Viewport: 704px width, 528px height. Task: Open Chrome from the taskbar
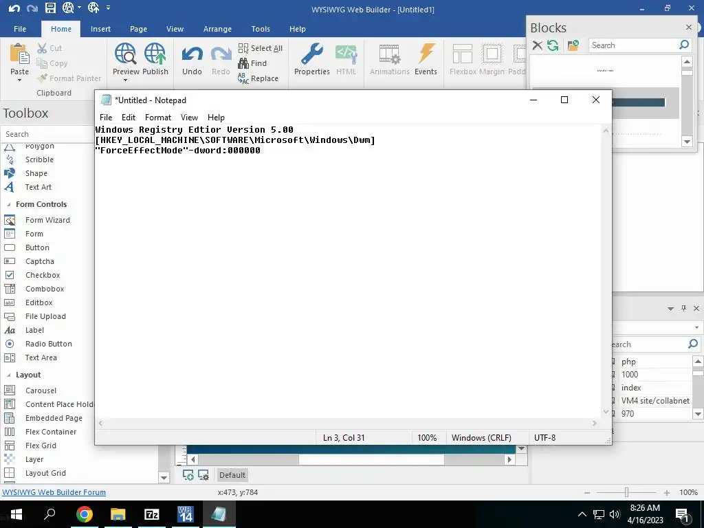[85, 514]
